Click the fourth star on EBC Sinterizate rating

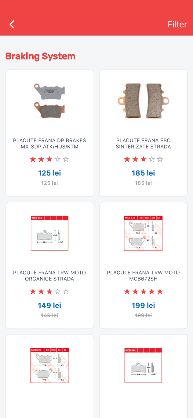[x=152, y=159]
